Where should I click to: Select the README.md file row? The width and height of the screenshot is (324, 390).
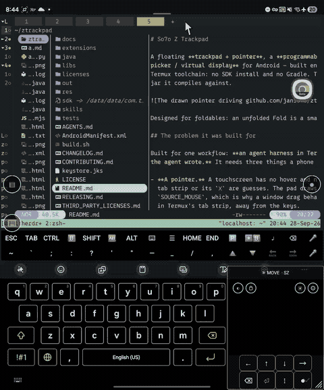pos(99,189)
